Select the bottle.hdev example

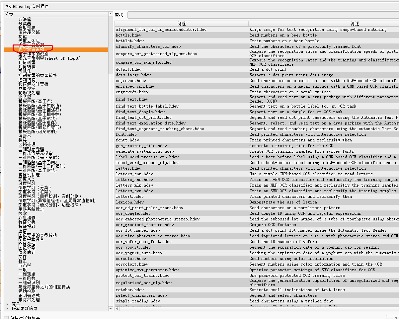tap(128, 35)
